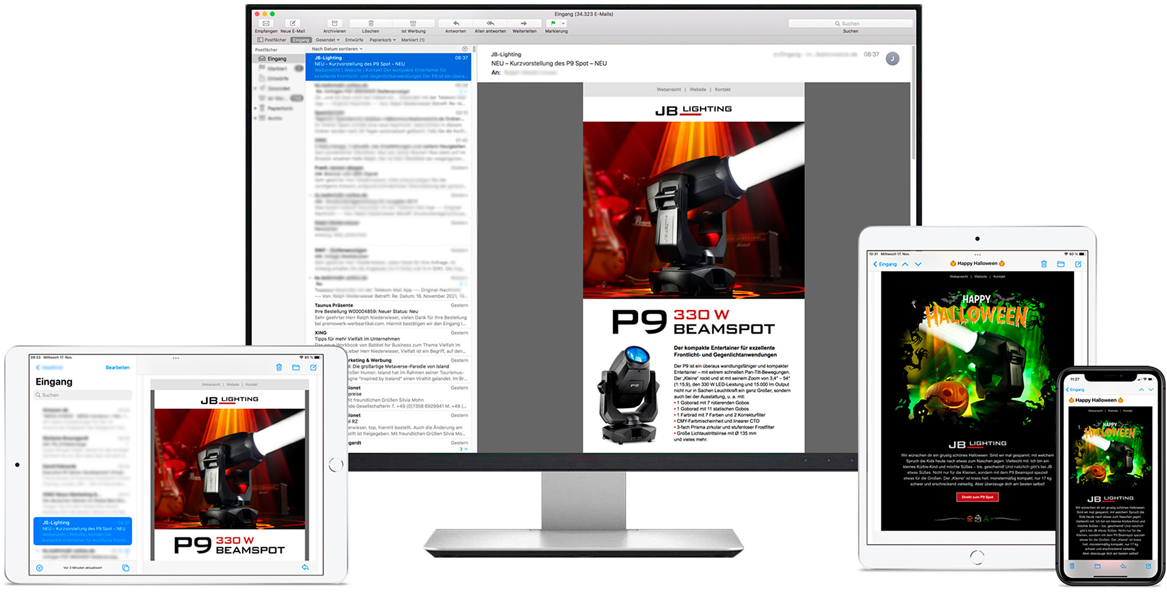Screen dimensions: 1167x594
Task: Click inside the Suchen search field
Action: pos(851,23)
